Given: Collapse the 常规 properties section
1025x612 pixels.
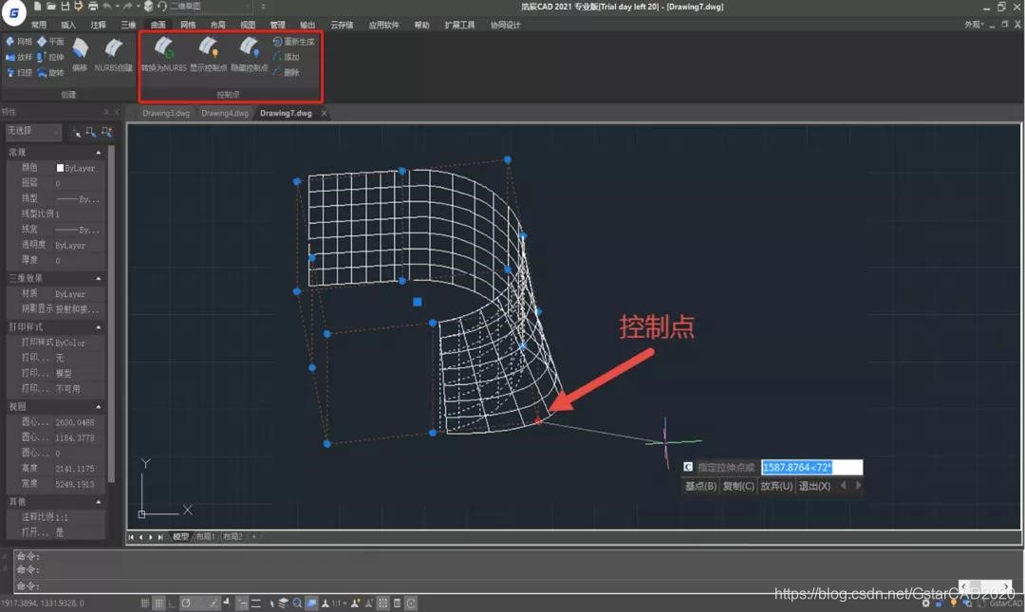Looking at the screenshot, I should (x=98, y=153).
